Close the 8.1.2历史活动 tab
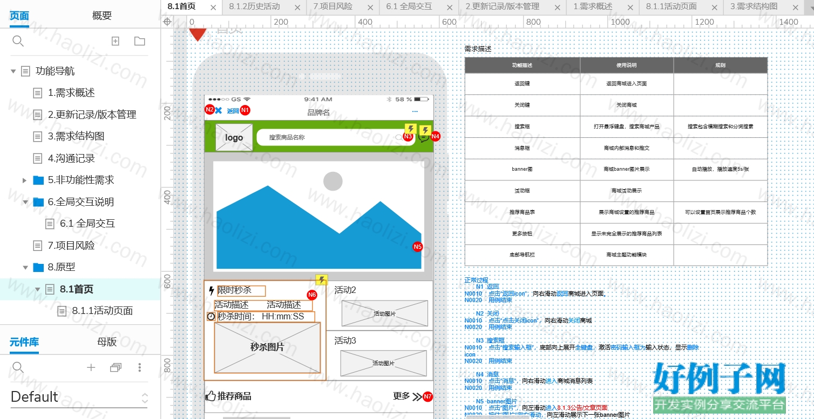This screenshot has height=419, width=814. point(297,8)
